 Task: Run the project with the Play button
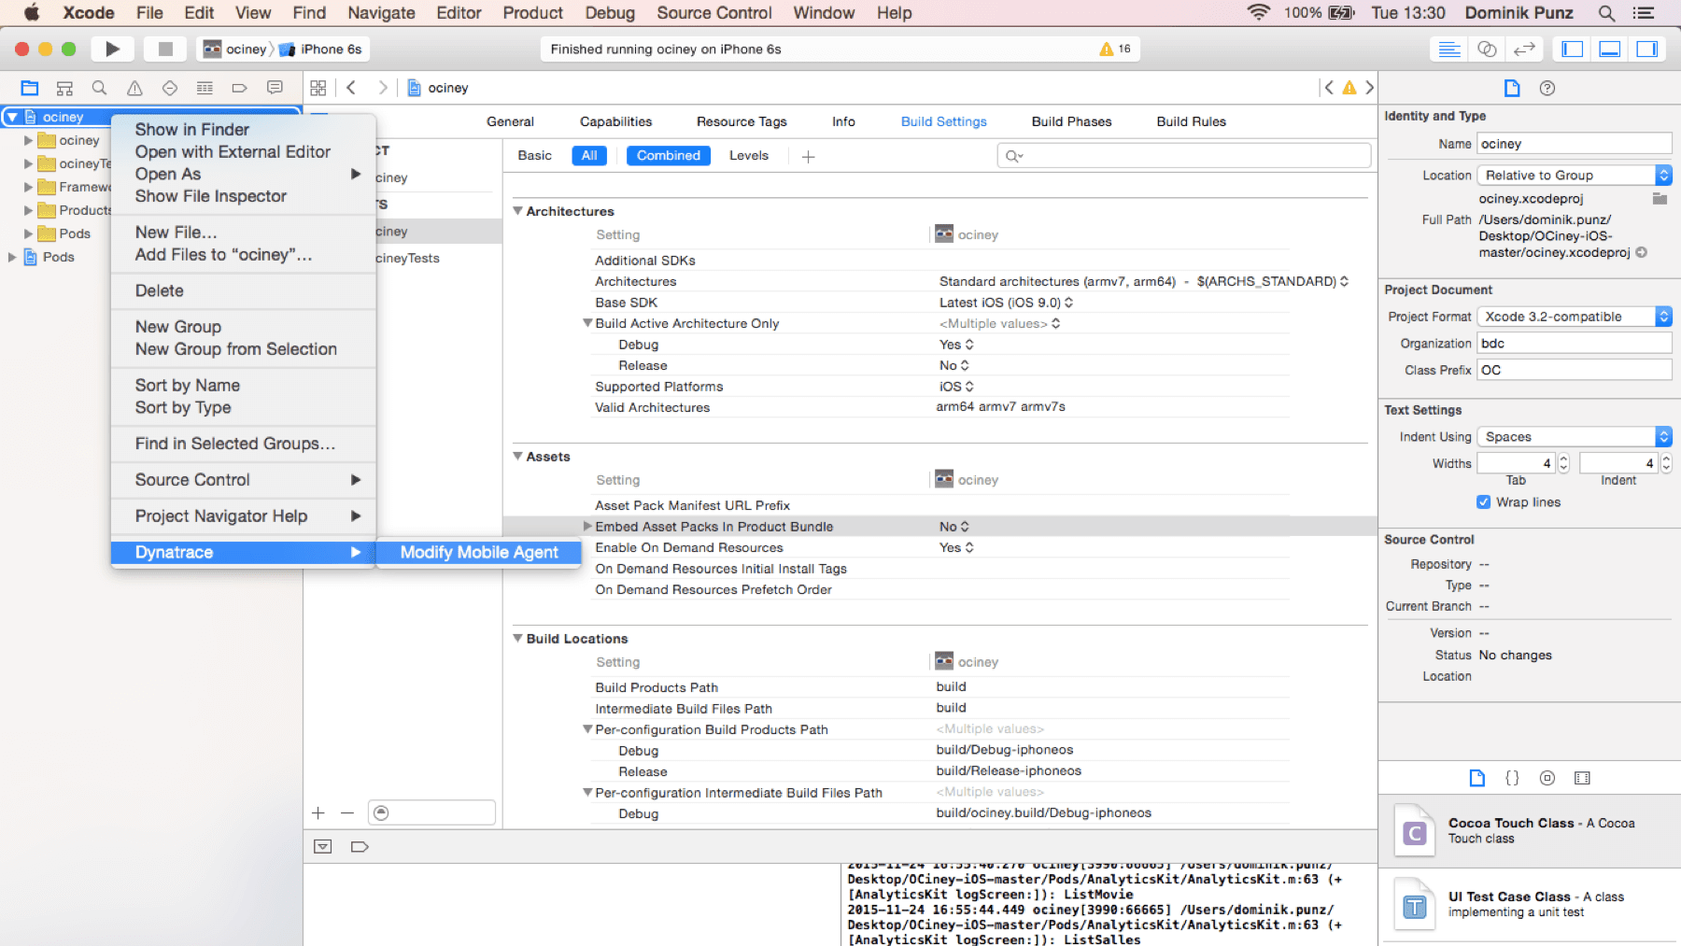(x=112, y=49)
